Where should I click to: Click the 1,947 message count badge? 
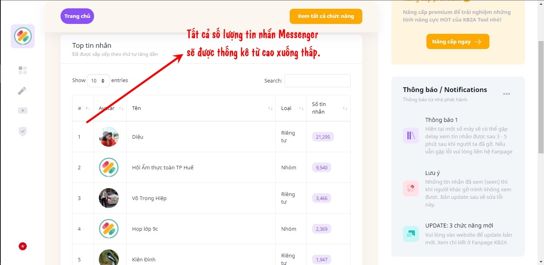[x=322, y=259]
